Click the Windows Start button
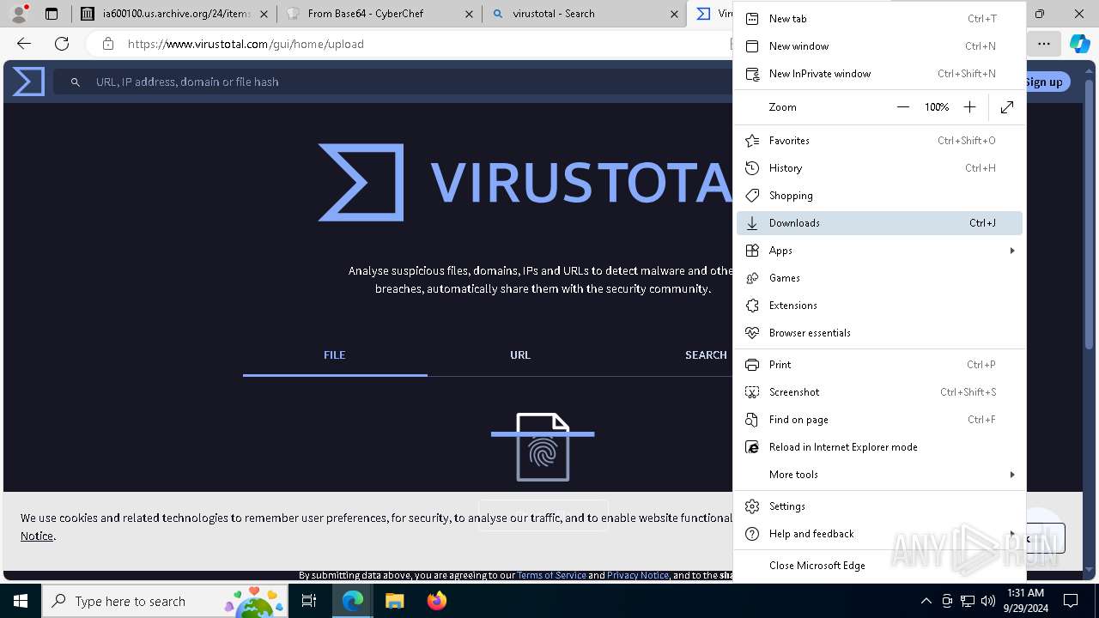This screenshot has width=1099, height=618. point(21,601)
